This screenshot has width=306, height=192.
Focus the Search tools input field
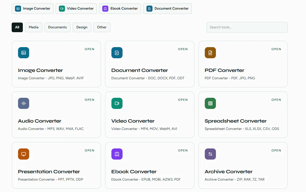pos(247,27)
